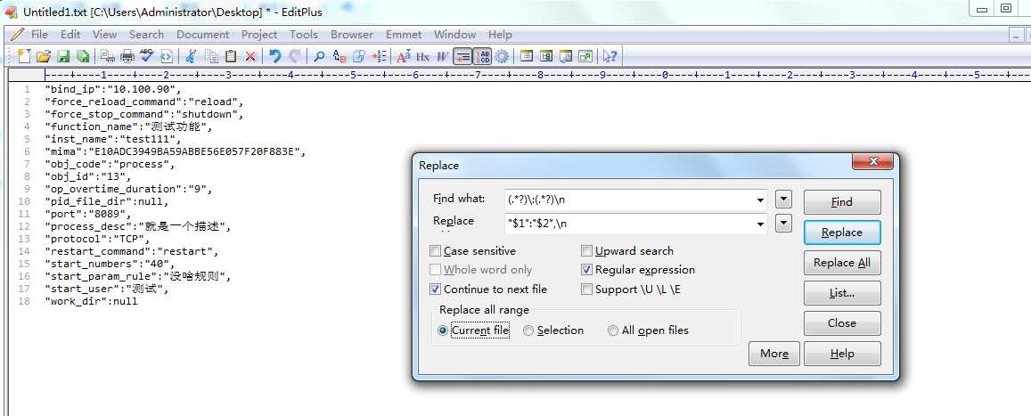The height and width of the screenshot is (416, 1031).
Task: Run the ABC spell check icon
Action: tap(147, 56)
